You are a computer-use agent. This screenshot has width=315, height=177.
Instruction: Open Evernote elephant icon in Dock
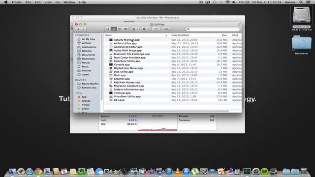tap(82, 172)
